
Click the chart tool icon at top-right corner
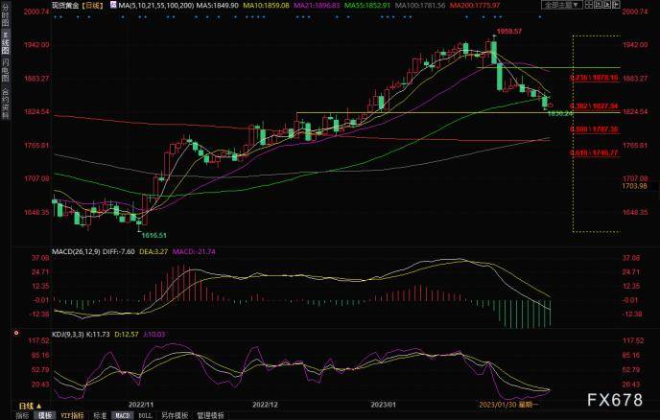[615, 5]
